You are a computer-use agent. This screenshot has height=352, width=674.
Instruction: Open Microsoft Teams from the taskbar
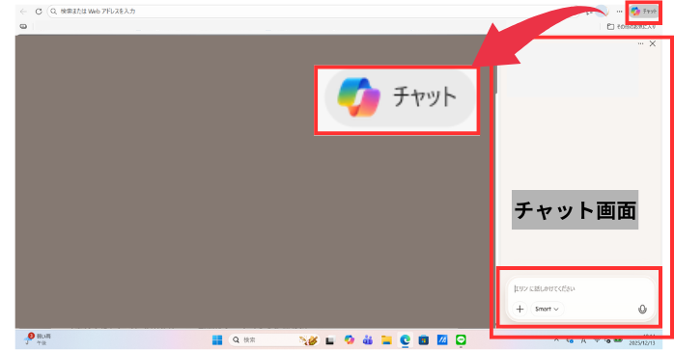368,340
